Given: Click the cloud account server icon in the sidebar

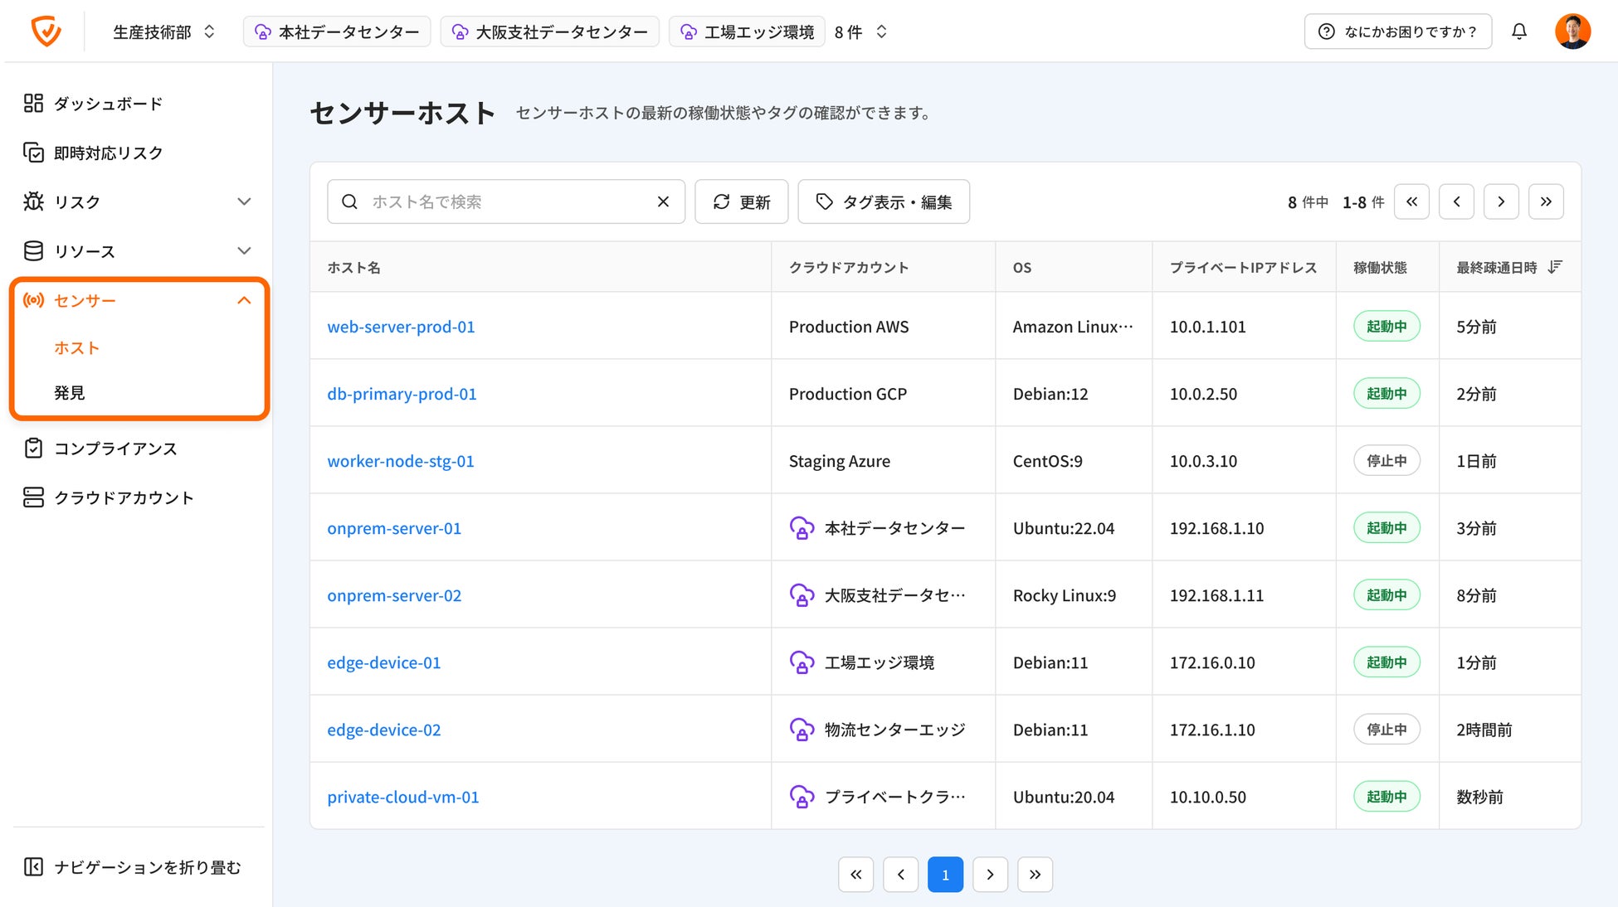Looking at the screenshot, I should 33,497.
